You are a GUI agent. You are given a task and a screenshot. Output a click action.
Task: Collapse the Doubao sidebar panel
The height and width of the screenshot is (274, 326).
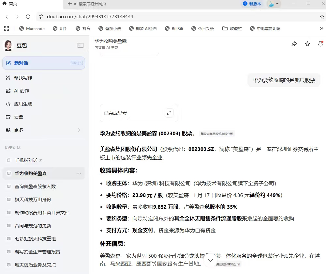coord(80,45)
